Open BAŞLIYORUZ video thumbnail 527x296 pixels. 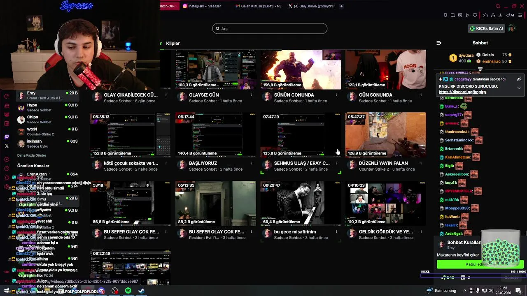pos(215,135)
